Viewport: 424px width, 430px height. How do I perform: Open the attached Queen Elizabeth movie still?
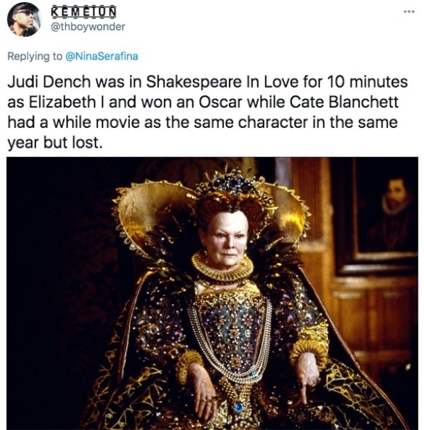(212, 294)
